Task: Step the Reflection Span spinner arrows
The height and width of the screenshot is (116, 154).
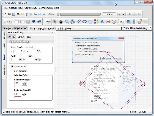Action: pos(23,95)
